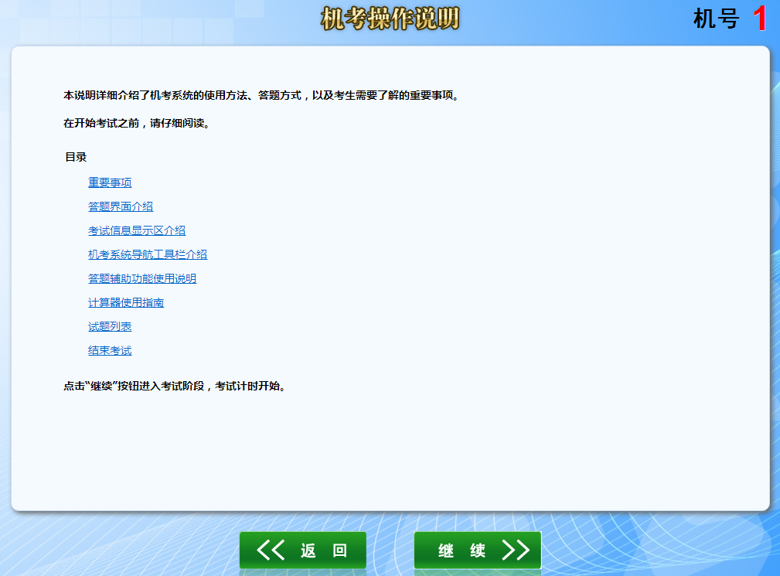Open the 重要事项 section link

[x=109, y=182]
